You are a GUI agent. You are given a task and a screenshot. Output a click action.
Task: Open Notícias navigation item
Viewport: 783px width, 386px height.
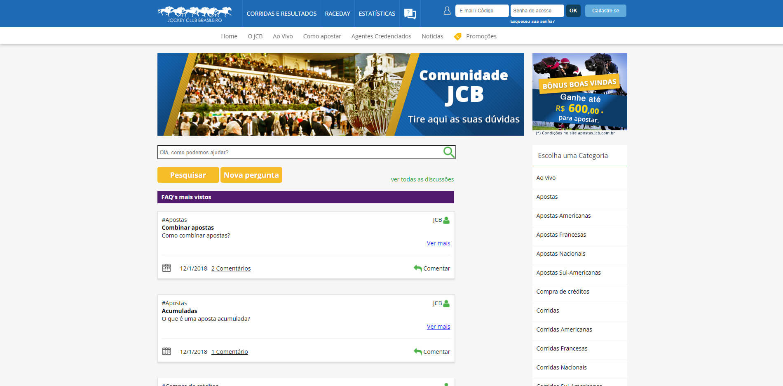[x=432, y=36]
